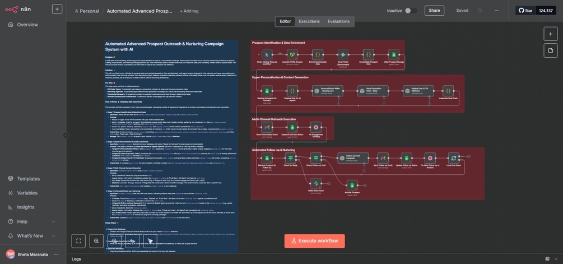Select the For Engagement Tracking wait node
Screen dimensions: 563x264
tap(315, 127)
